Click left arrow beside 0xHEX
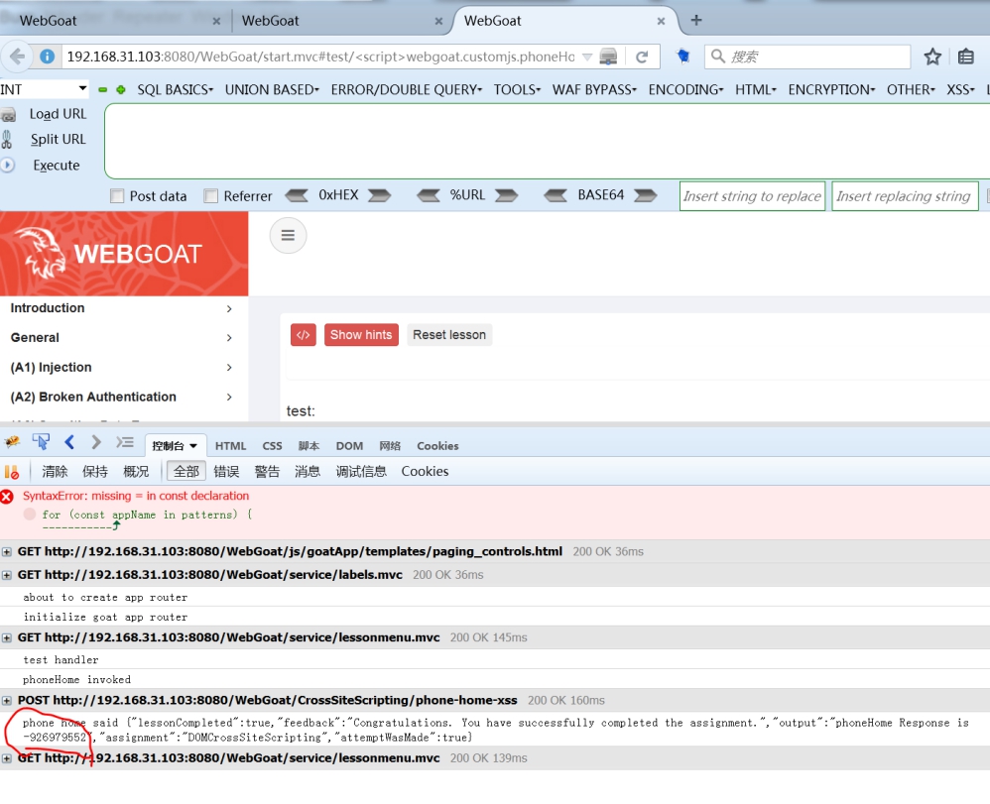 [297, 195]
